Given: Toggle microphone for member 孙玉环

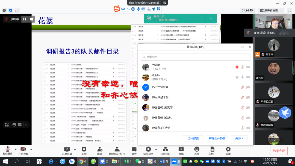Looking at the screenshot, I should (242, 77).
